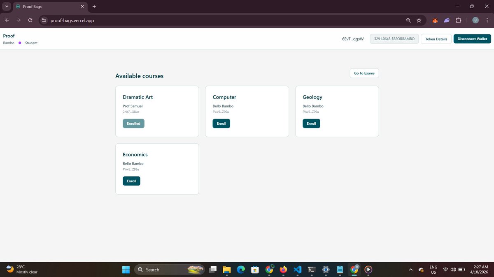Open File Explorer from the taskbar
494x277 pixels.
[x=227, y=270]
